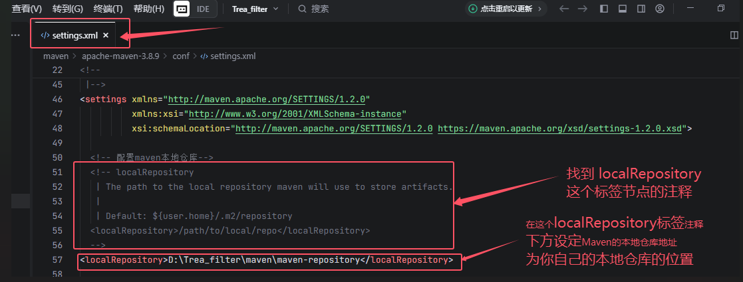
Task: Toggle the left sidebar layout icon
Action: (x=604, y=9)
